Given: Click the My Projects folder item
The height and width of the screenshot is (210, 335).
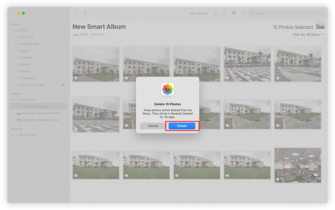Looking at the screenshot, I should click(x=25, y=135).
